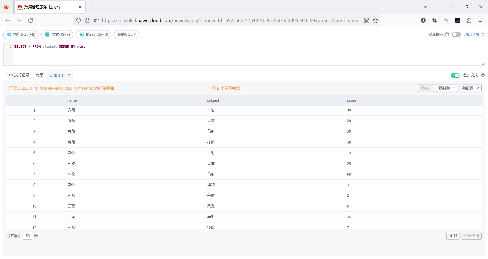This screenshot has width=488, height=259.
Task: Click the Firefox logo icon in title bar
Action: pos(6,7)
